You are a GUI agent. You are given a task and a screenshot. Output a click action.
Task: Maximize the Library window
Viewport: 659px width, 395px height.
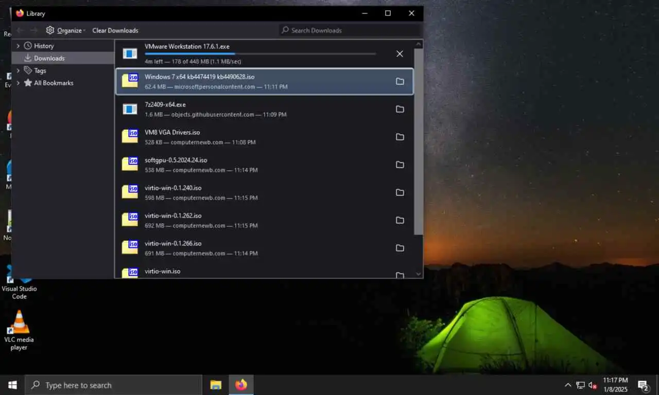388,13
